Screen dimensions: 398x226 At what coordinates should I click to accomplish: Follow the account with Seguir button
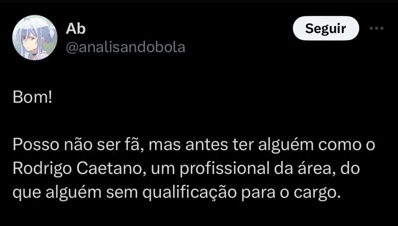coord(326,28)
